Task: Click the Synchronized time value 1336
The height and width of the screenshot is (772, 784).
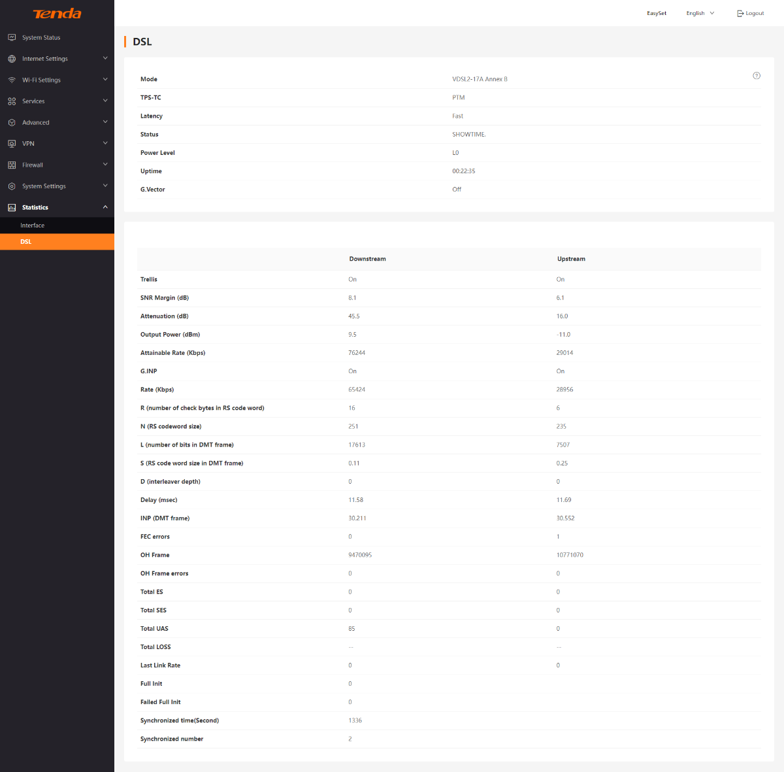Action: (355, 720)
